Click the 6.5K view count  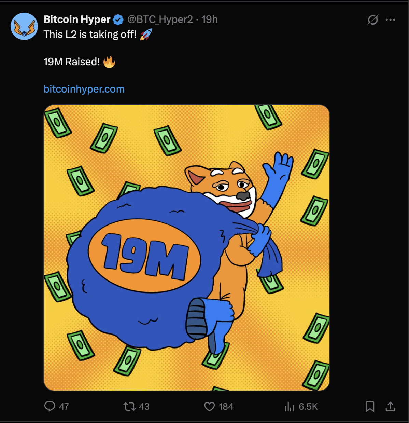click(x=308, y=406)
